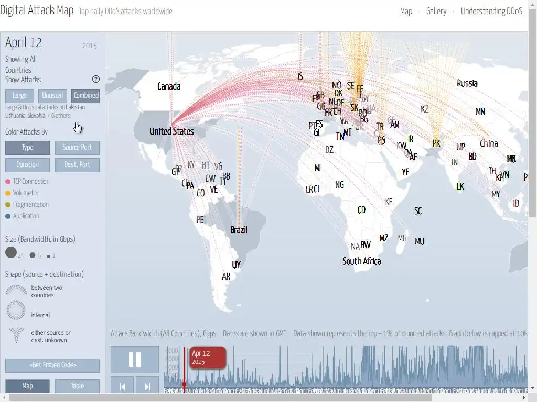Image resolution: width=537 pixels, height=402 pixels.
Task: Click the DZ country label
Action: click(x=329, y=150)
